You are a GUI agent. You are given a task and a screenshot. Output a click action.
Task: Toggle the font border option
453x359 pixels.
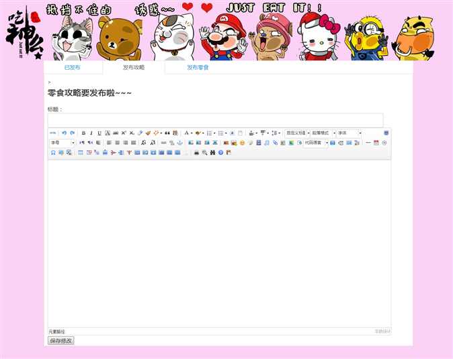coord(108,133)
